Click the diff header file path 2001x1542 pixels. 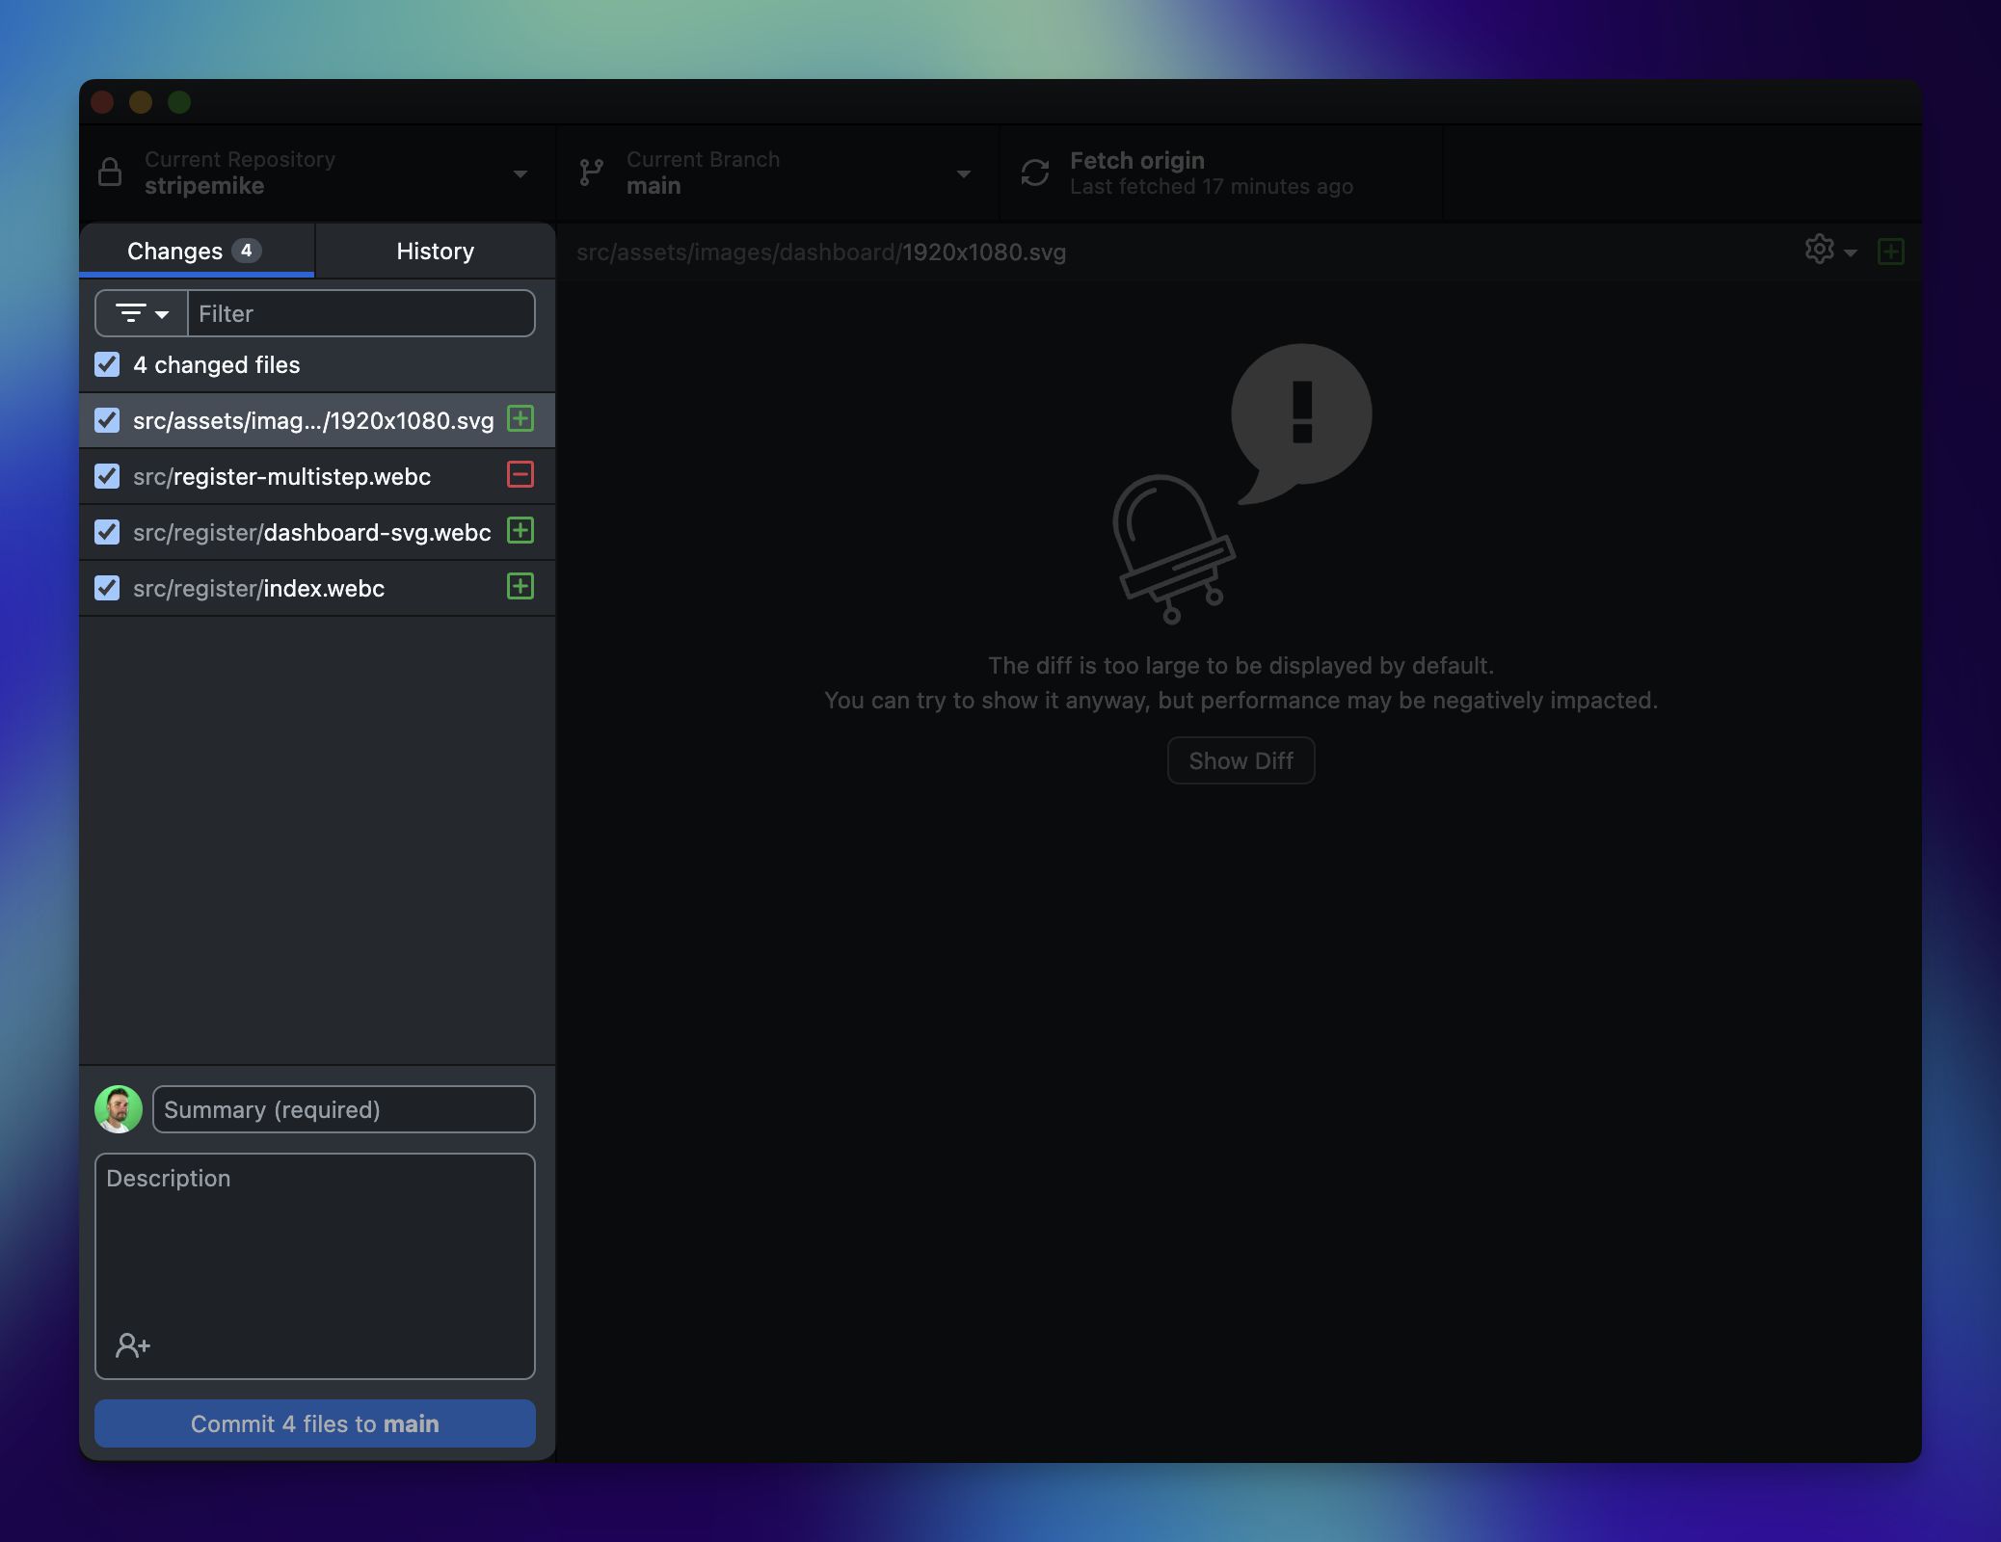[x=821, y=253]
